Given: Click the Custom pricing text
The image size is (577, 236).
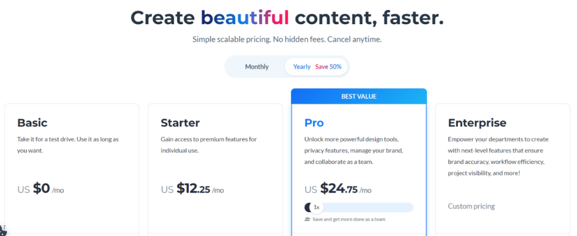Looking at the screenshot, I should pos(472,206).
